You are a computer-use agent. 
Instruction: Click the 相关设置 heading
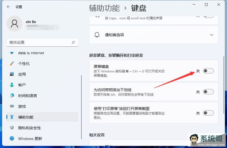point(97,135)
